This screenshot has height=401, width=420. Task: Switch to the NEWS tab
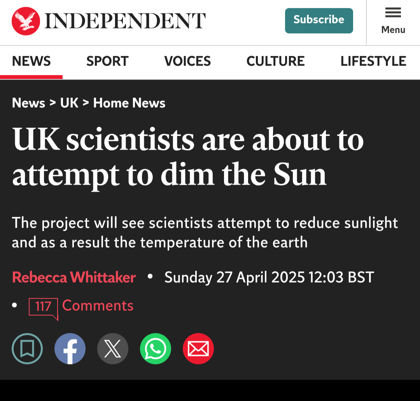(x=31, y=61)
